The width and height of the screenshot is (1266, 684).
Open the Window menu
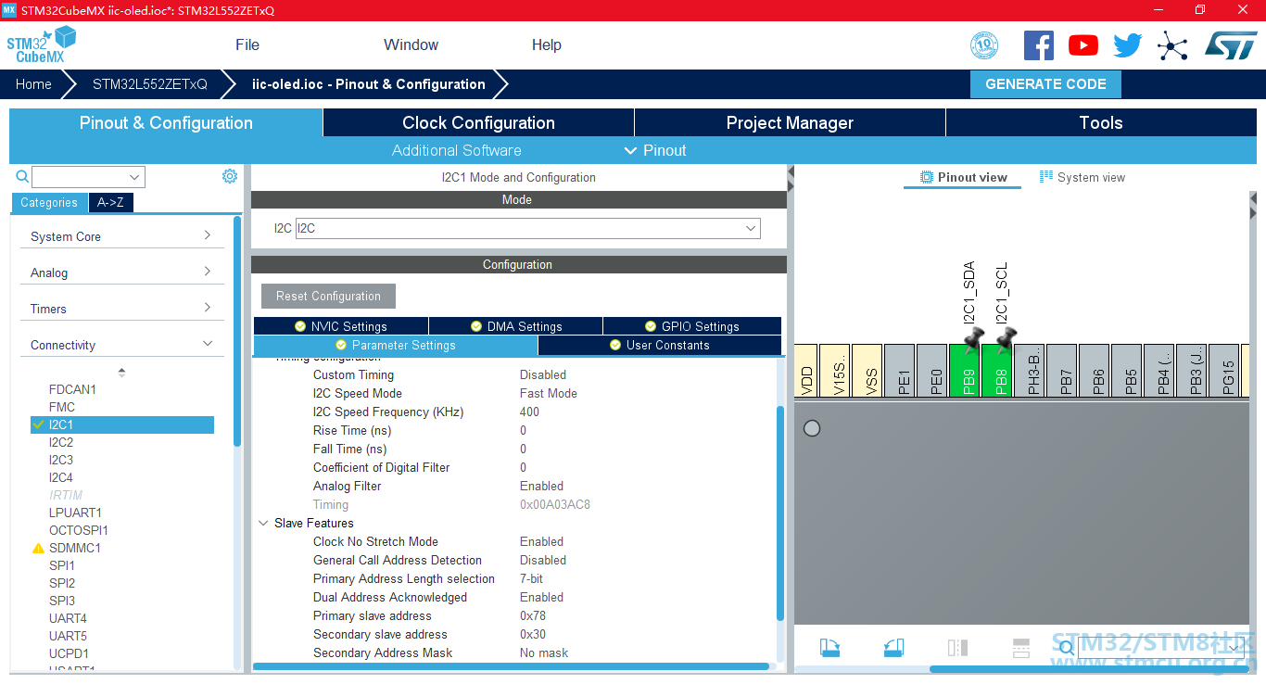coord(411,44)
